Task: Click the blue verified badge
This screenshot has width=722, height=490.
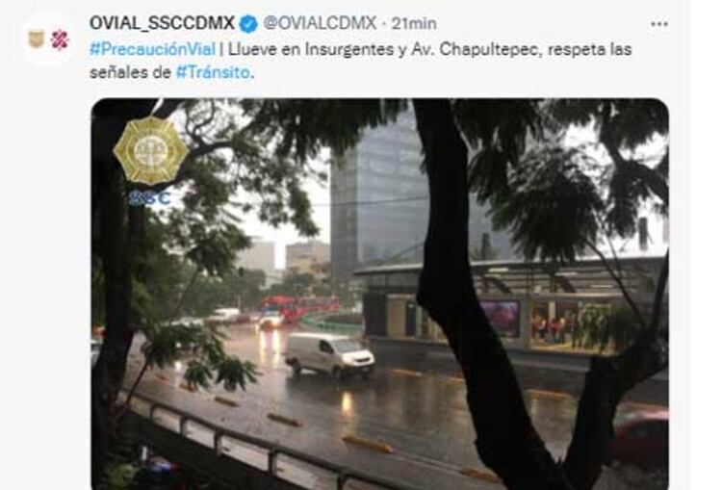Action: click(x=248, y=23)
